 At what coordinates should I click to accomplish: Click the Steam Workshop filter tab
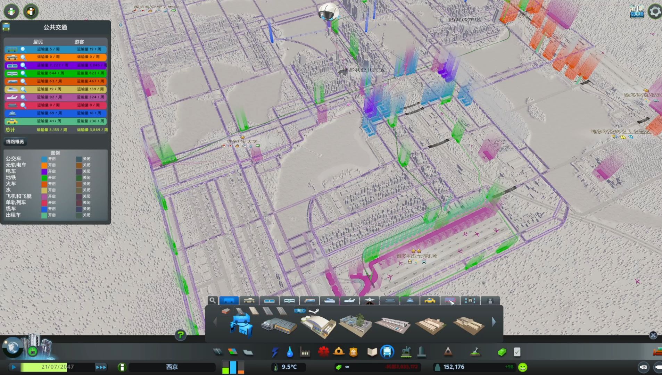tap(314, 311)
